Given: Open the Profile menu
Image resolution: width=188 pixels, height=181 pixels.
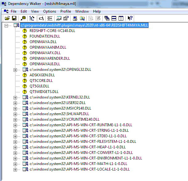Looking at the screenshot, I should pos(66,11).
